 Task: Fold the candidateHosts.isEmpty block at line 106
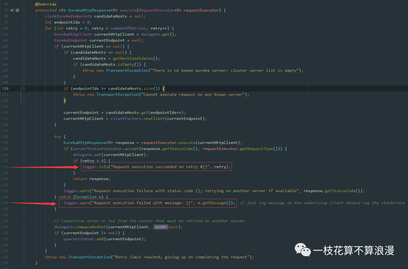[24, 64]
